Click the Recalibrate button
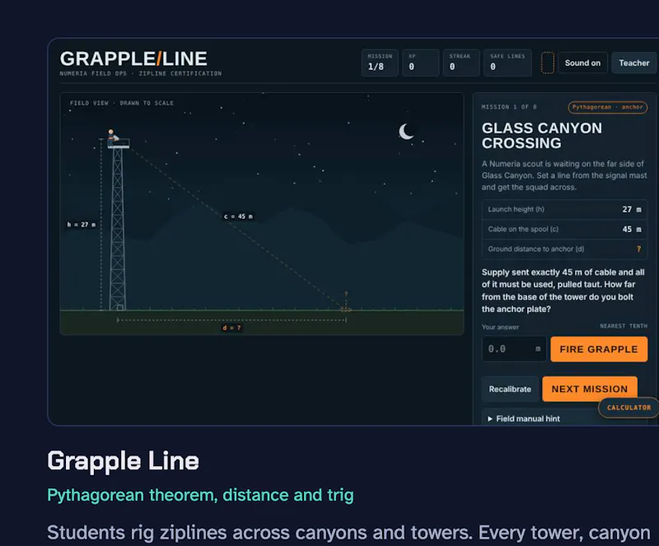The width and height of the screenshot is (659, 546). point(510,390)
